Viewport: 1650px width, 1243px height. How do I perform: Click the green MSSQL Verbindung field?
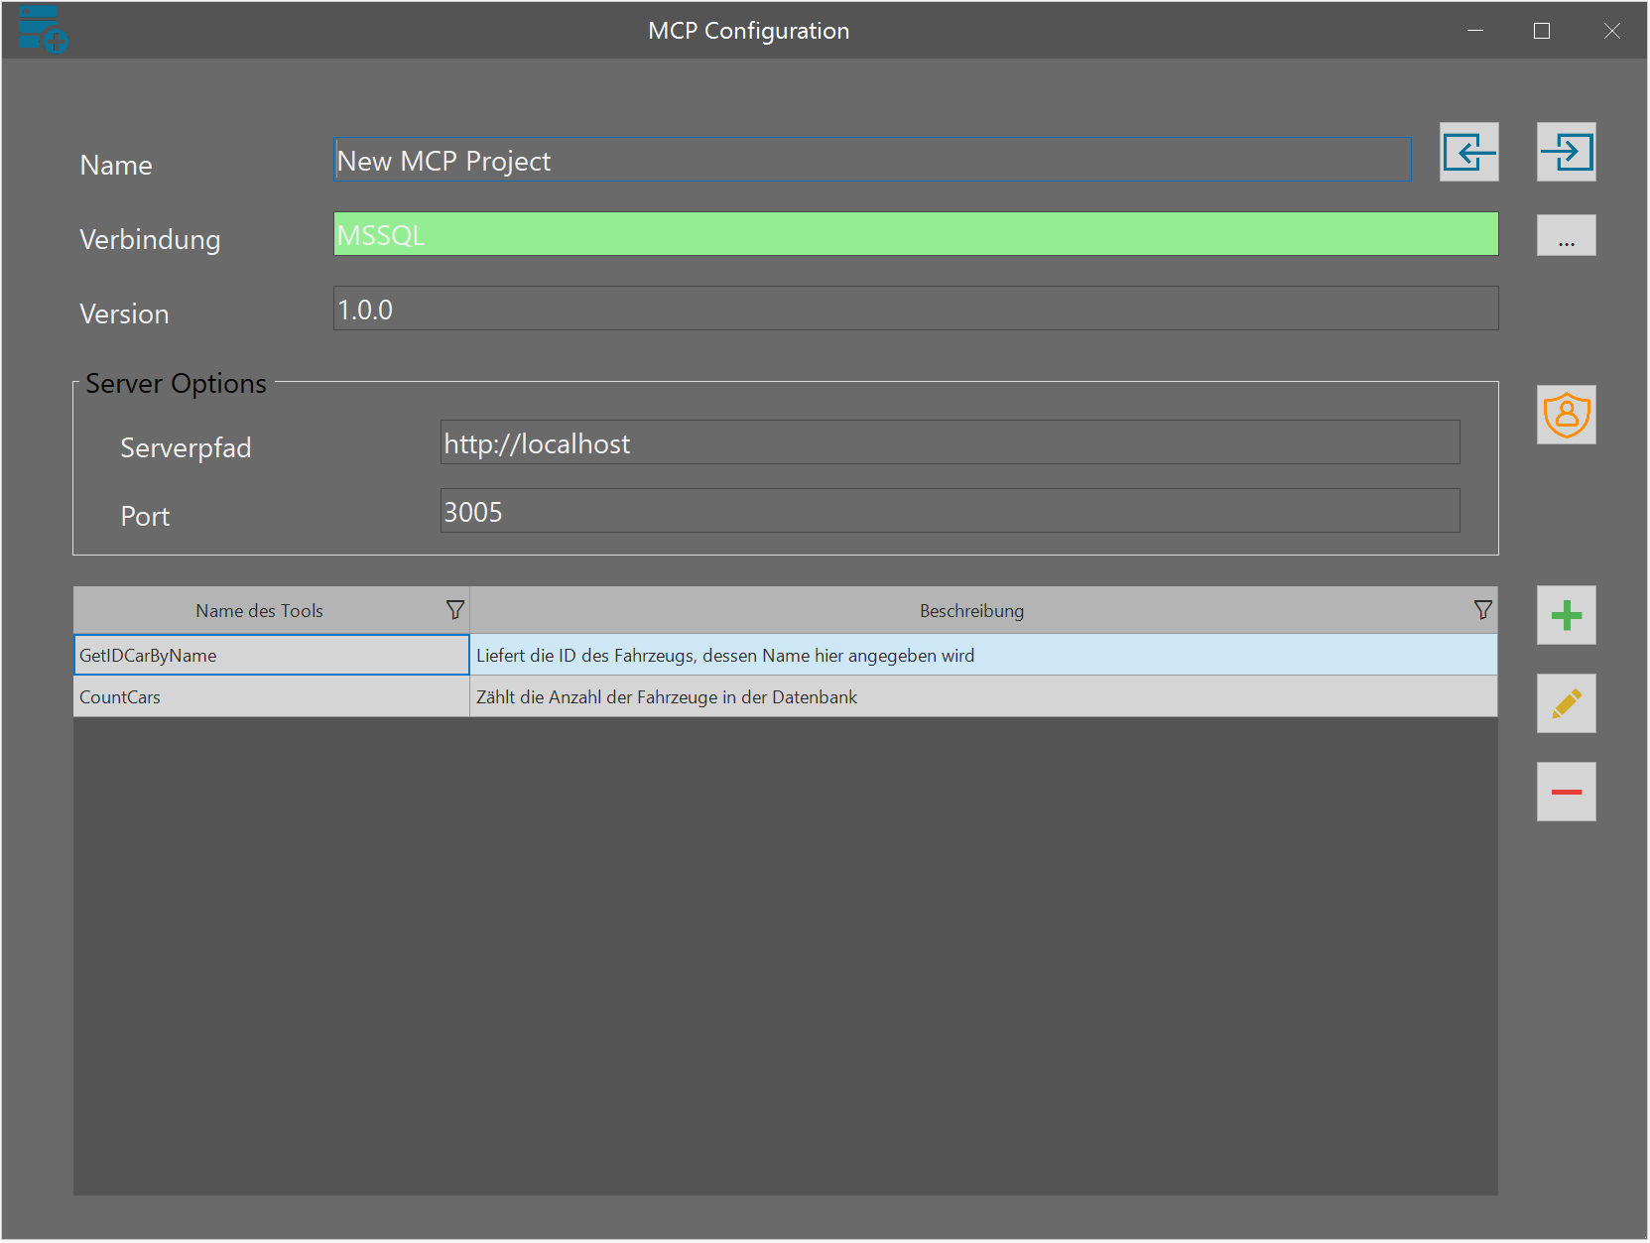point(915,234)
